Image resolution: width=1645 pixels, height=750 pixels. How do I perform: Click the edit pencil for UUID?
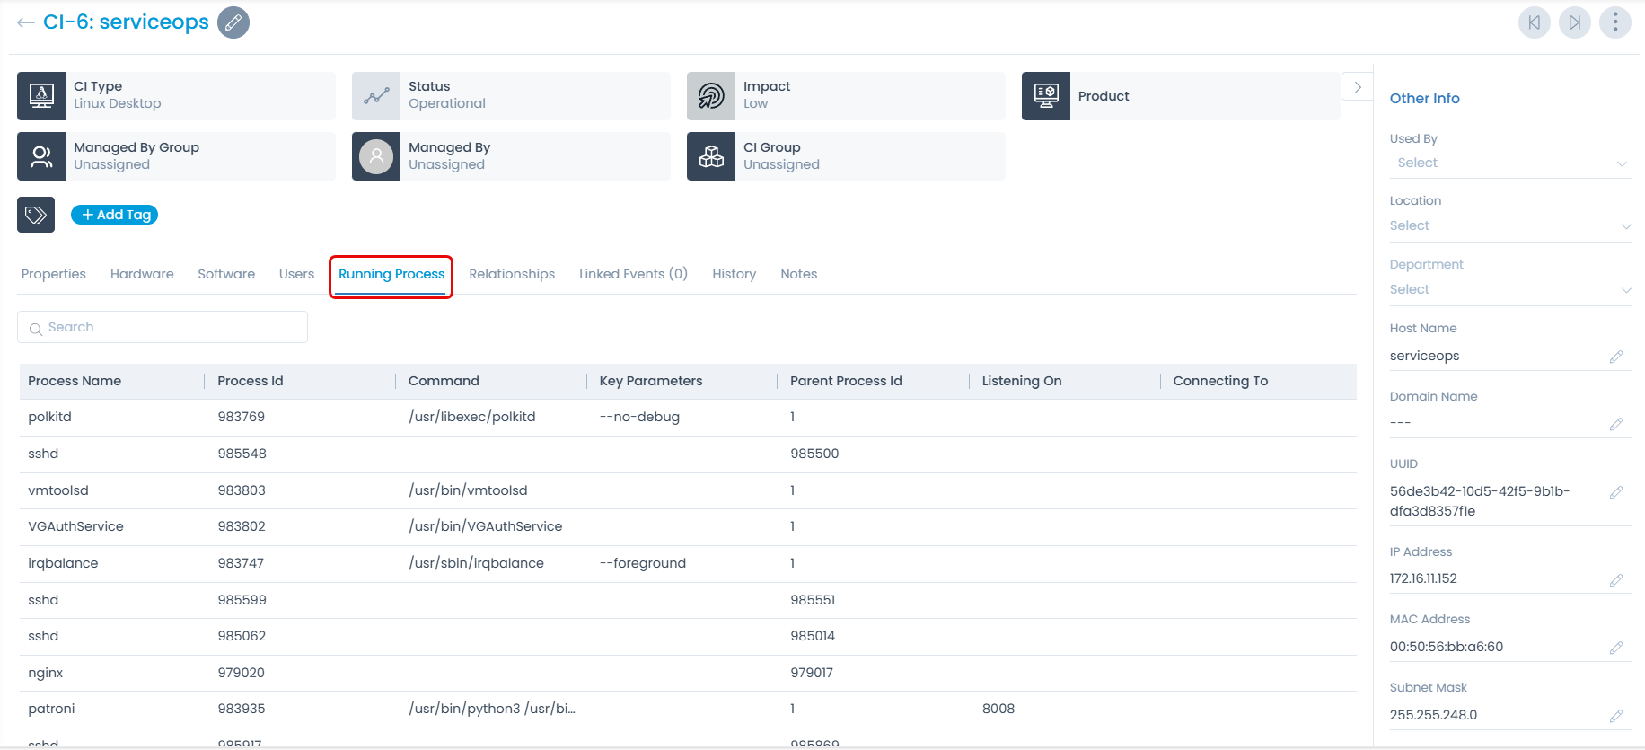coord(1615,492)
